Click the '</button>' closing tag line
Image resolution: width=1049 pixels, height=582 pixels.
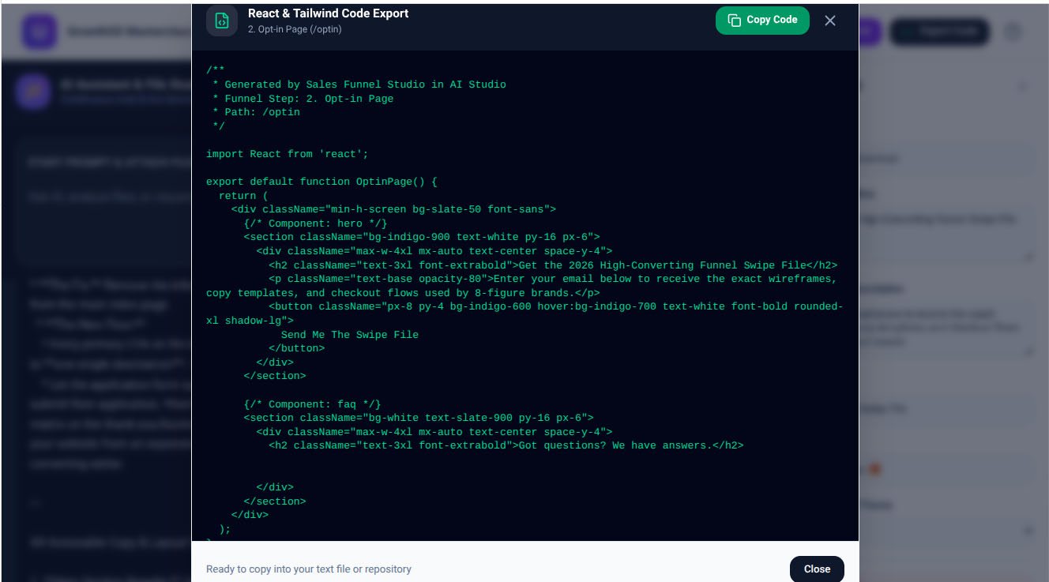pyautogui.click(x=297, y=348)
